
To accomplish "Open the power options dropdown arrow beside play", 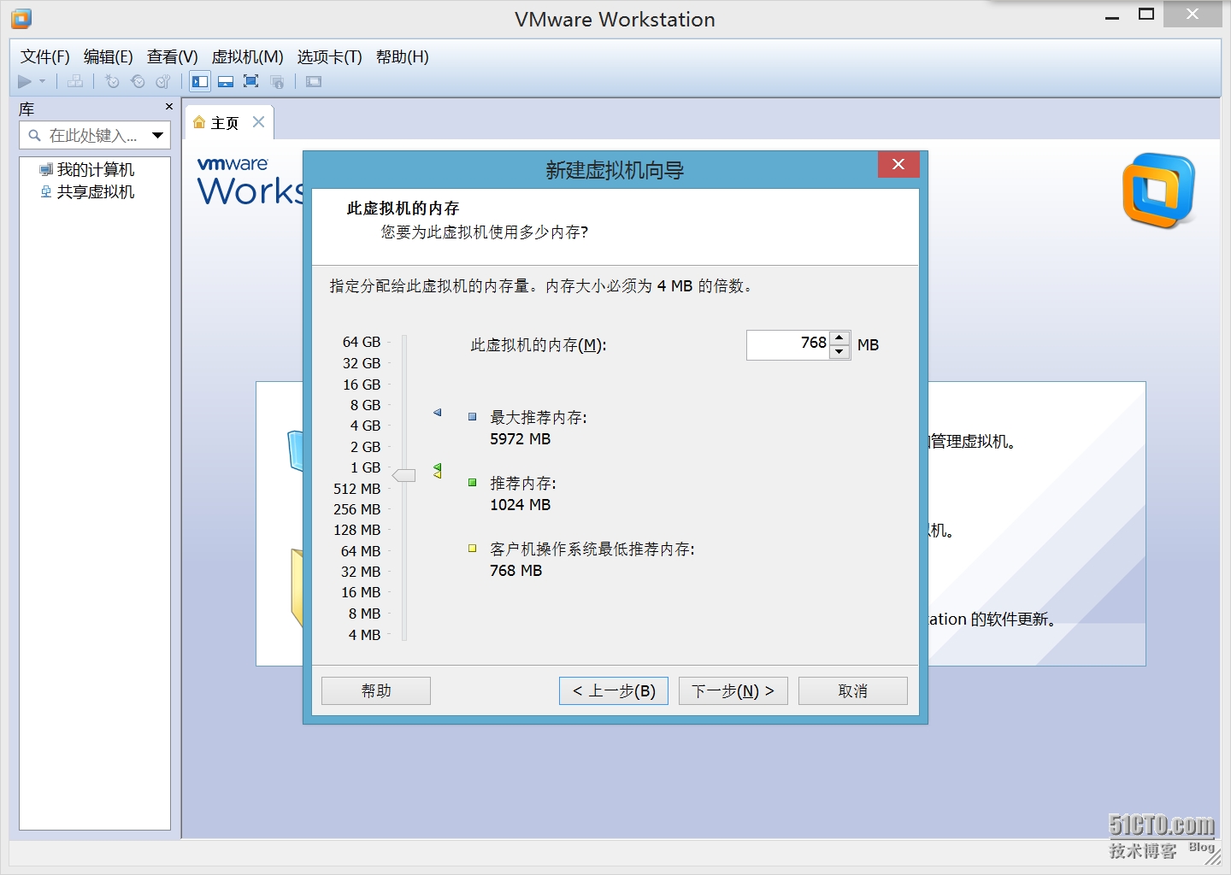I will pyautogui.click(x=42, y=81).
